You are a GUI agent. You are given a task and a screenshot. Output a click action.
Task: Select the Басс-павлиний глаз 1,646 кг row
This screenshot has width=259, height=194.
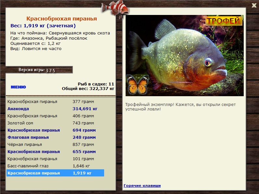[x=55, y=166]
